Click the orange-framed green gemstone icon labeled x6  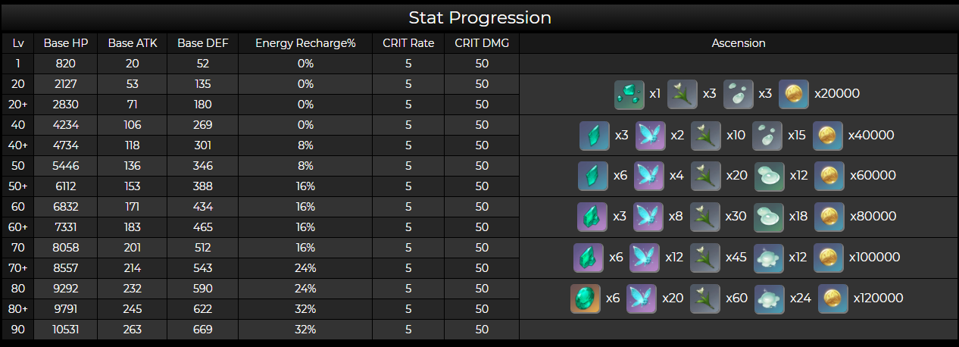pos(586,299)
